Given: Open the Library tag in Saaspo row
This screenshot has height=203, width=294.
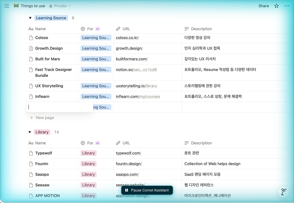Looking at the screenshot, I should click(88, 175).
